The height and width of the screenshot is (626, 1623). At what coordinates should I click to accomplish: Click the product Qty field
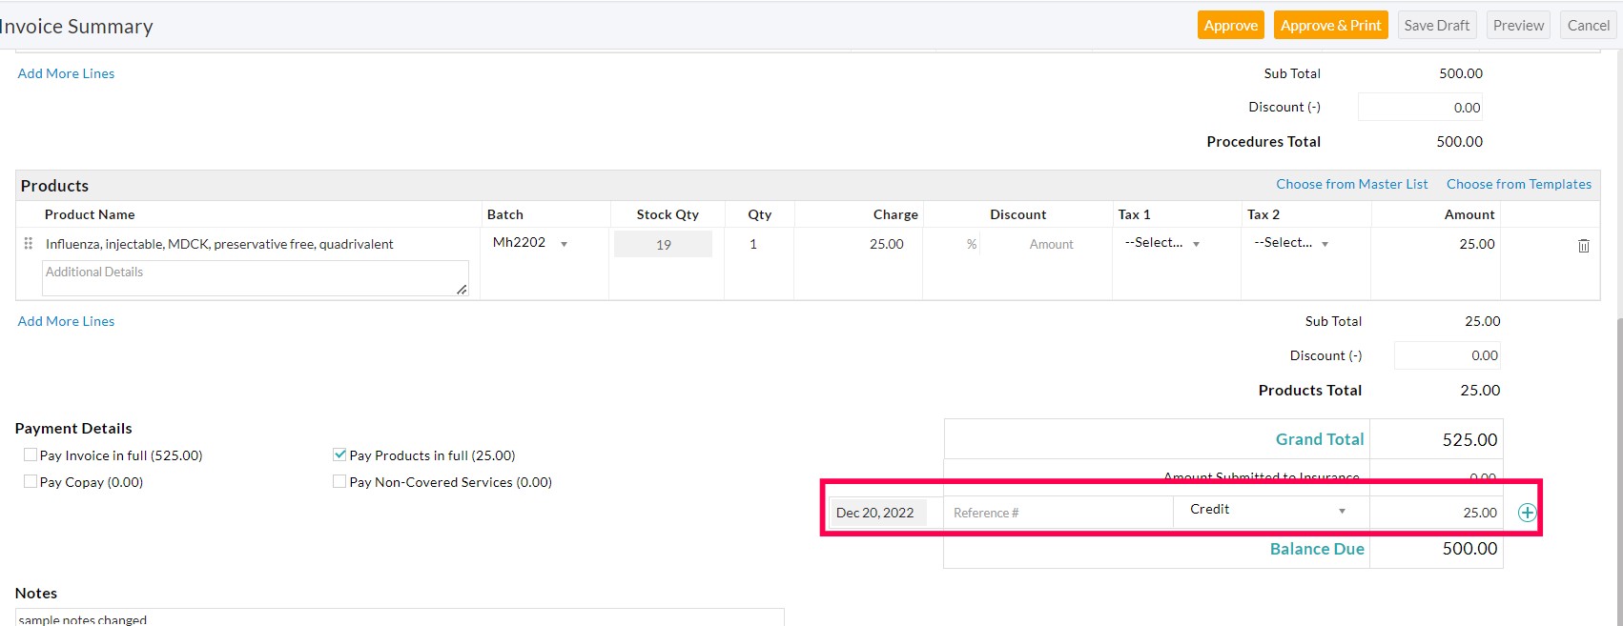(x=759, y=244)
